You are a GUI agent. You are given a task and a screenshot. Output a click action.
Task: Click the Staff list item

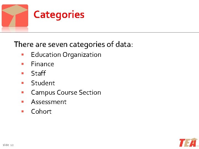point(38,73)
